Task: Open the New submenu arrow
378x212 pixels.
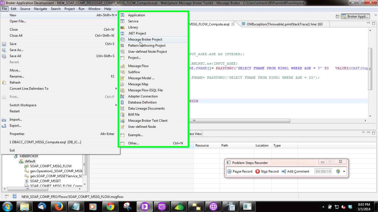Action: (116, 15)
